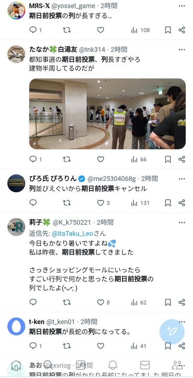Viewport: 193px width, 378px height.
Task: Reply to たなか白湯友's tweet
Action: (x=33, y=159)
